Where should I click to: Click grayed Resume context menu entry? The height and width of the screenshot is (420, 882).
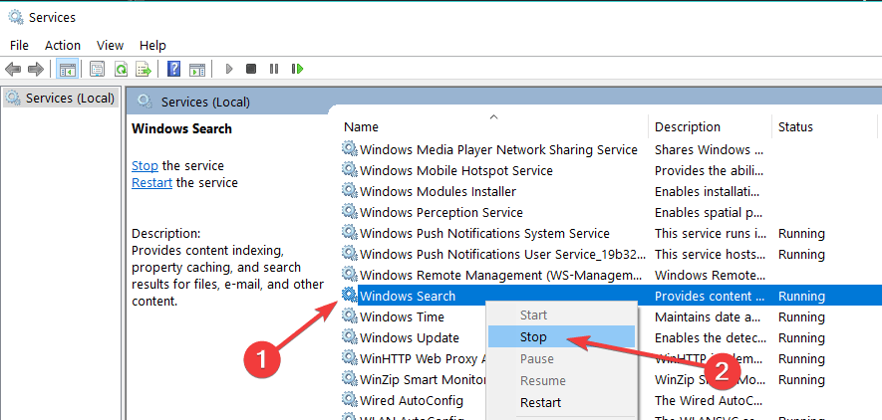coord(561,381)
